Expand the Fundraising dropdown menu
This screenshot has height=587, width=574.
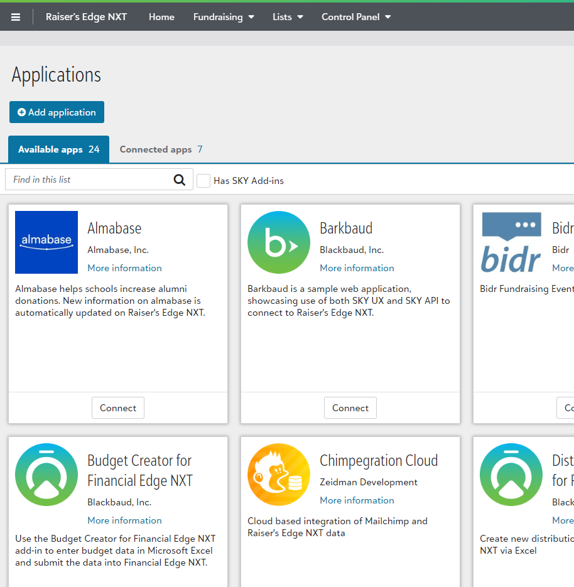pos(224,17)
